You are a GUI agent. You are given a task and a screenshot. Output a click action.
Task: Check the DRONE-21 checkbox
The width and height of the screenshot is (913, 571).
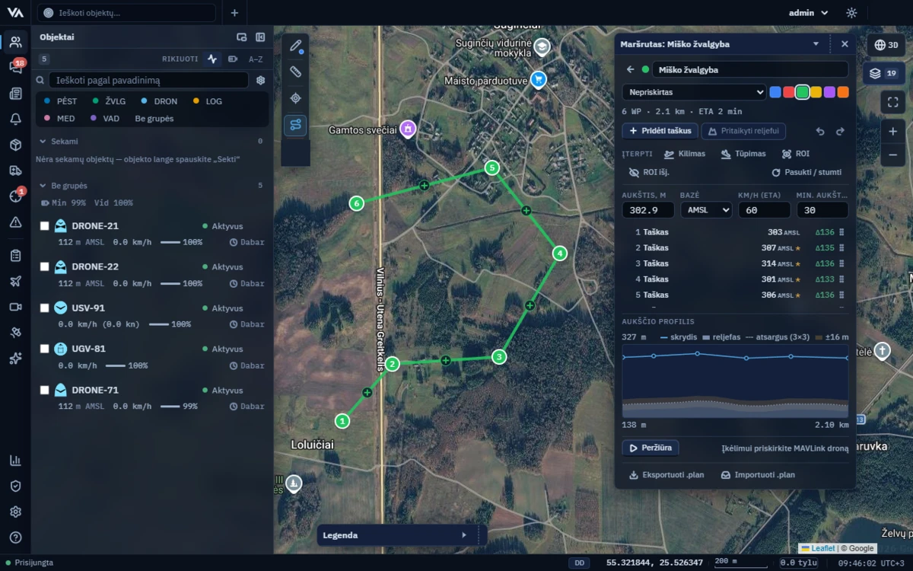coord(45,226)
